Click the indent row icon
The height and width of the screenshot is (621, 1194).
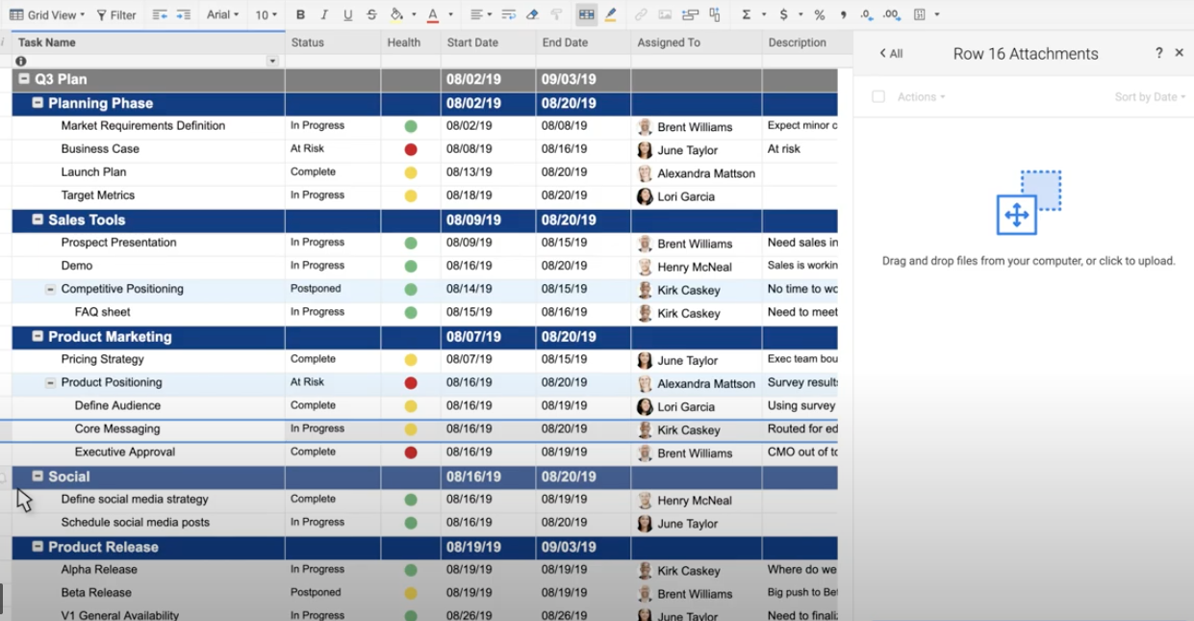click(183, 15)
